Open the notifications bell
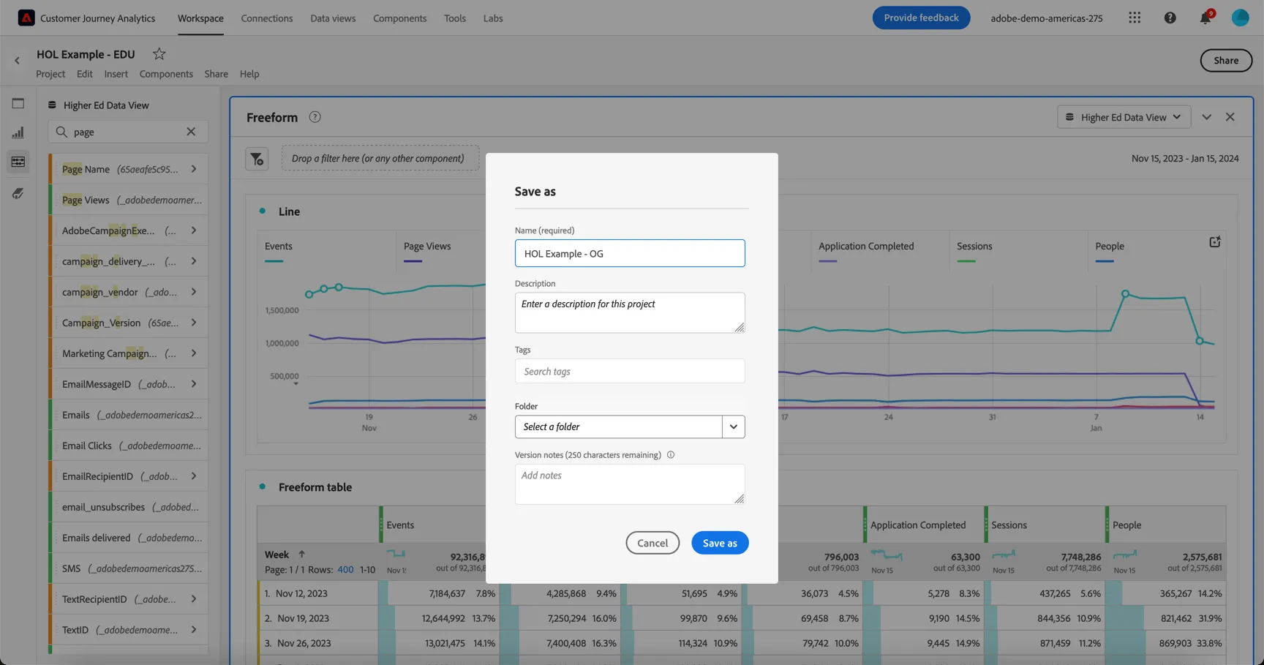 click(x=1205, y=18)
